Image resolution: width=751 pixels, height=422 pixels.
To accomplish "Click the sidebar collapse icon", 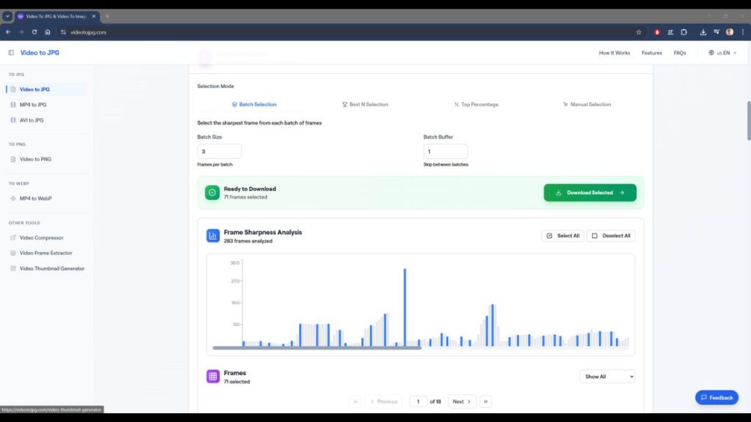I will [x=11, y=53].
